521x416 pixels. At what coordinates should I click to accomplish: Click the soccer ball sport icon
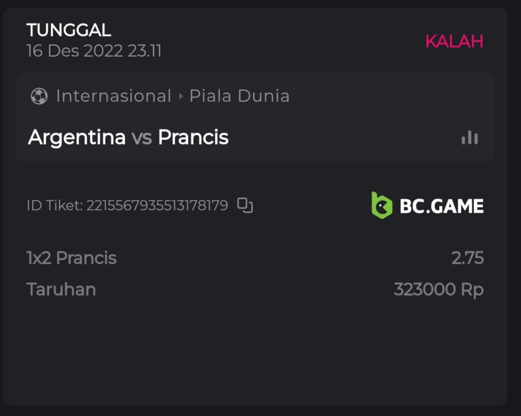click(39, 96)
